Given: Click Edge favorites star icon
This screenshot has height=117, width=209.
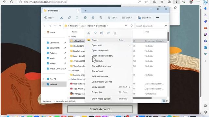Looking at the screenshot, I should coord(146,2).
